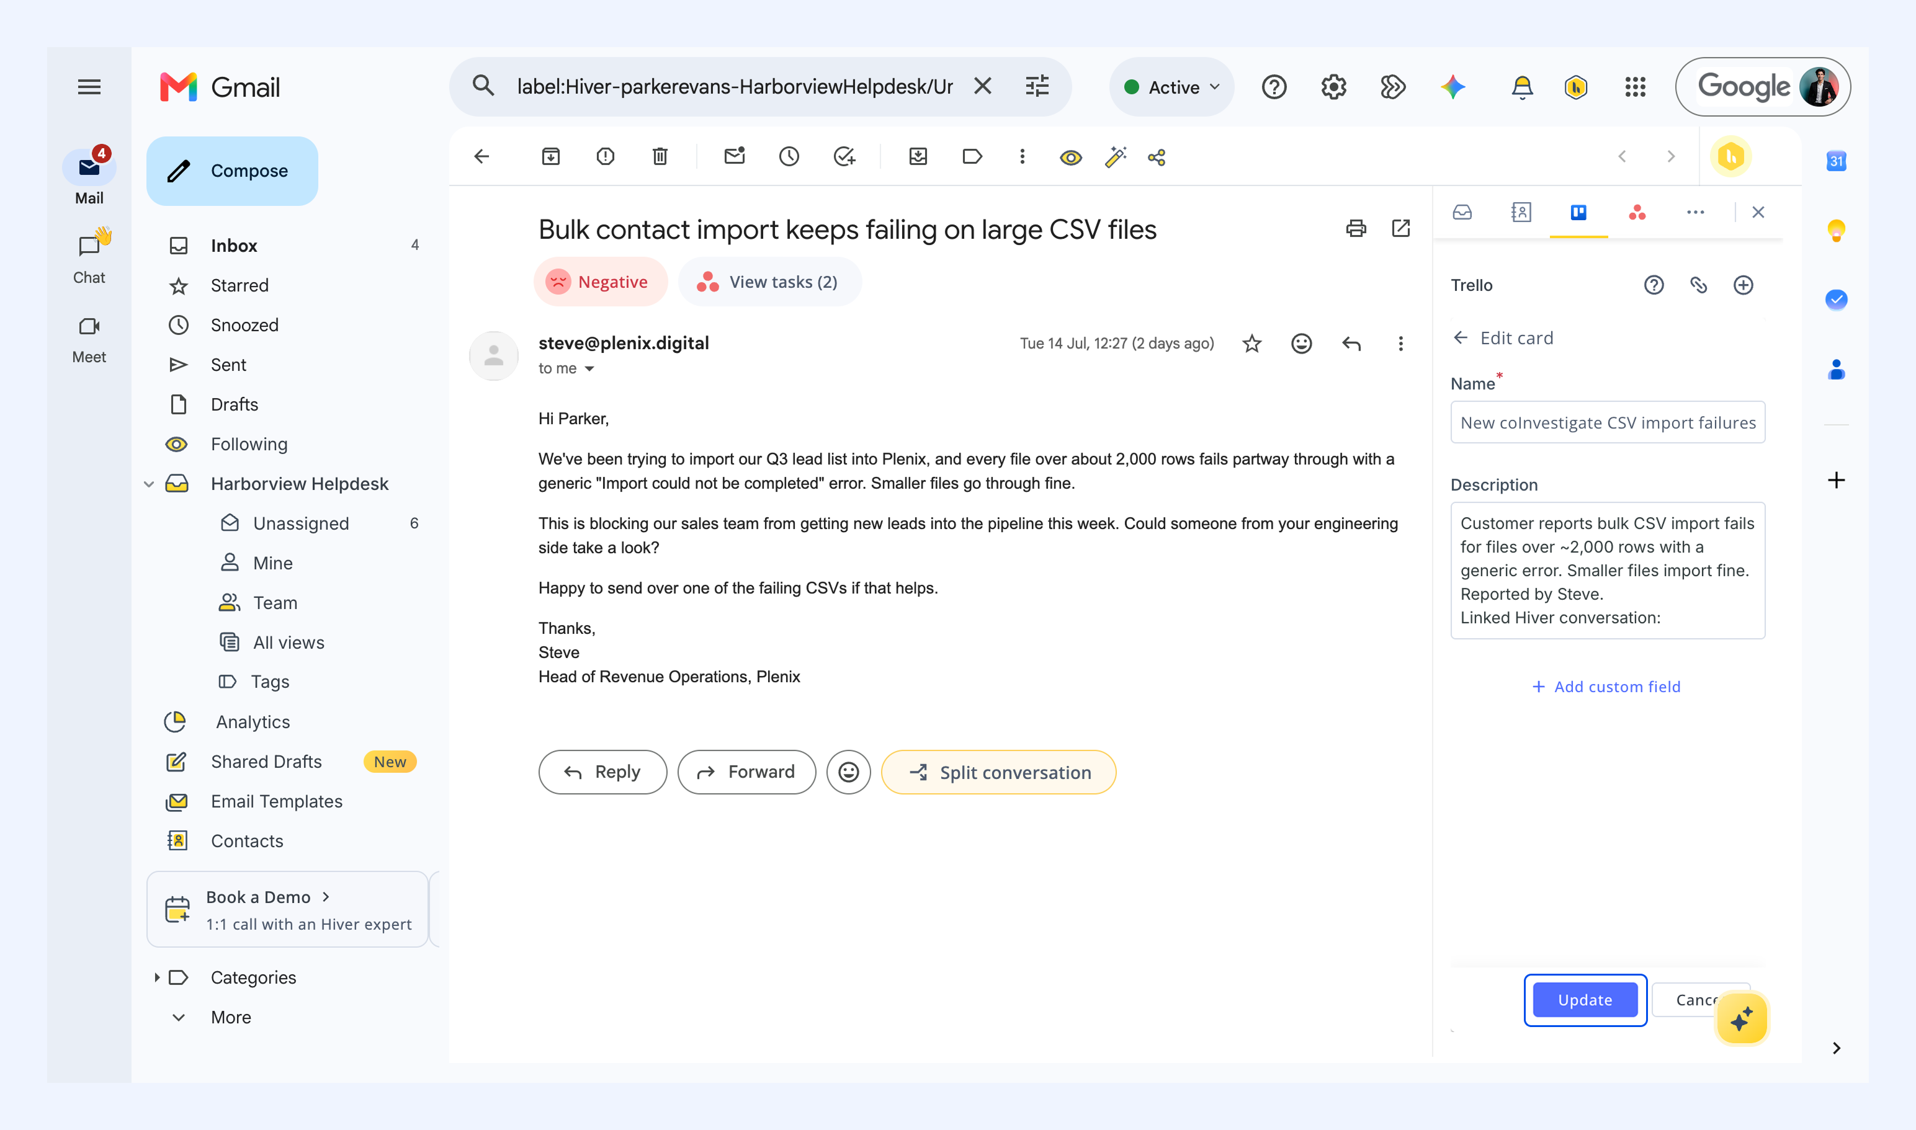Focus the Gmail search box

tap(735, 87)
